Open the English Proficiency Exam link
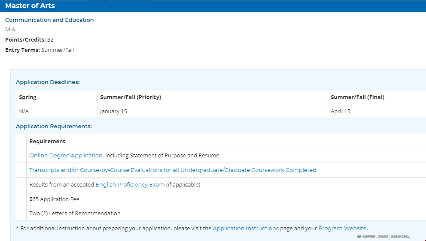The width and height of the screenshot is (426, 241). (130, 185)
